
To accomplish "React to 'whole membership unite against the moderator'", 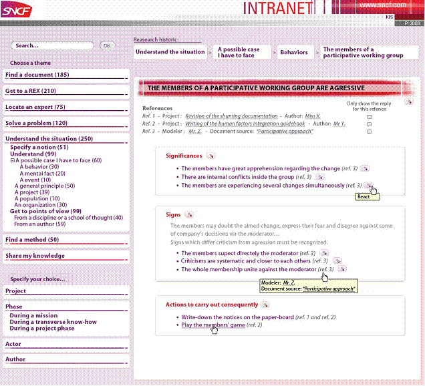I will click(x=342, y=269).
